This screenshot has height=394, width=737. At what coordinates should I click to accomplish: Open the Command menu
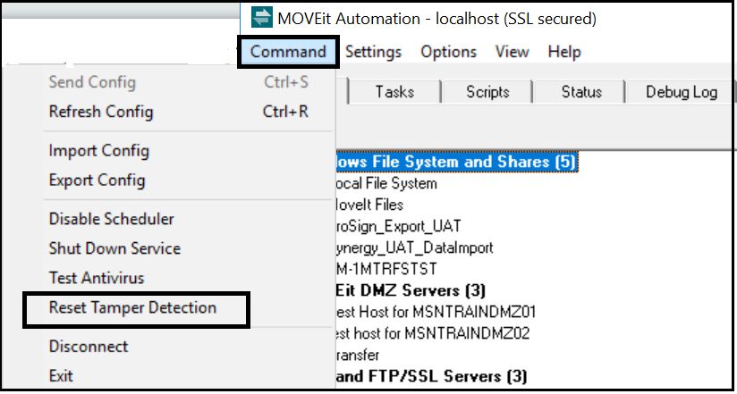pyautogui.click(x=288, y=52)
